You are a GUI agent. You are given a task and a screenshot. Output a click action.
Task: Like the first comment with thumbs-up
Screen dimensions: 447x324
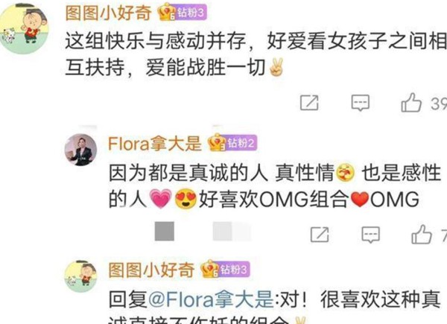point(411,102)
